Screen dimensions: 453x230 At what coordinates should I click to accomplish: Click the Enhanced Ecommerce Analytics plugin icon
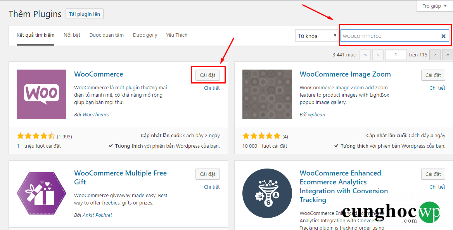pyautogui.click(x=267, y=193)
